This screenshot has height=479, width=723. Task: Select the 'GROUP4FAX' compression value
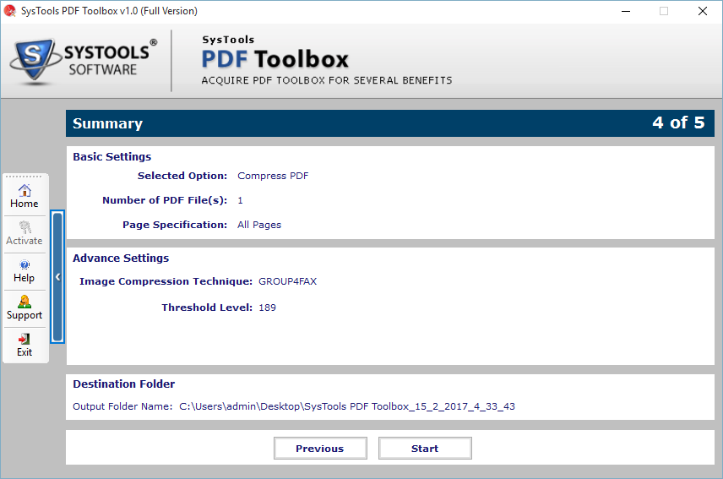point(288,281)
